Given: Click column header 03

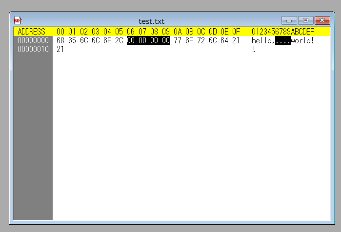Looking at the screenshot, I should point(96,32).
